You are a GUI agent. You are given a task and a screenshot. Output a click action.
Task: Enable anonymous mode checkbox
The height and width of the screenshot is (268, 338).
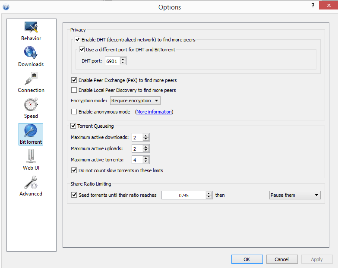click(x=74, y=112)
